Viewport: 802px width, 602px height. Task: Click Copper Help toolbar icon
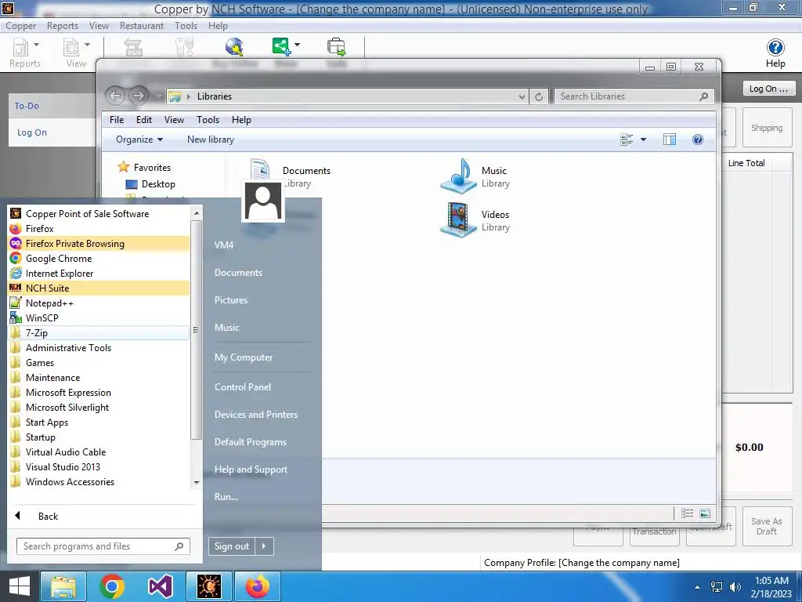pyautogui.click(x=775, y=53)
